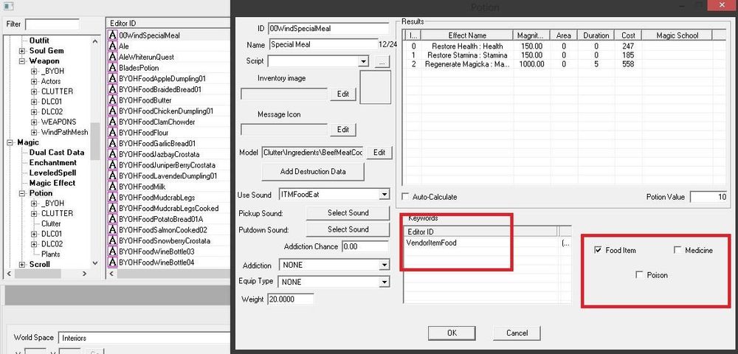Enable the Medicine checkbox
This screenshot has width=738, height=354.
point(677,250)
